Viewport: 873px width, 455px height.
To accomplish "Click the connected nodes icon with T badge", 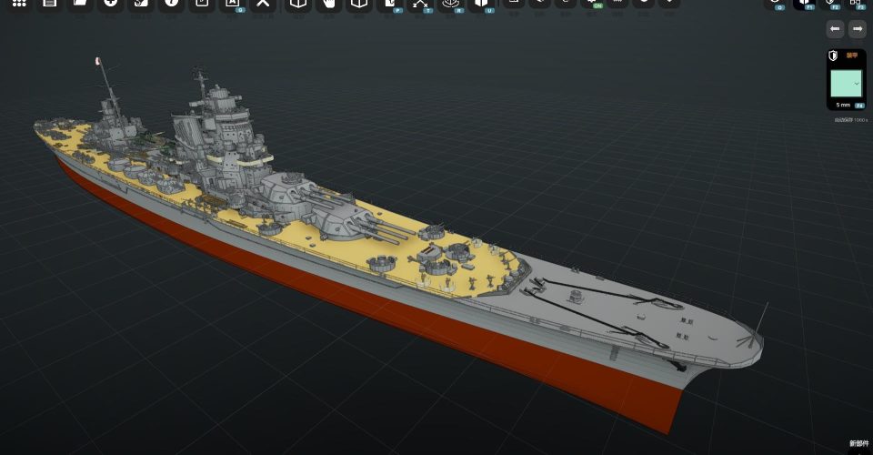I will 420,5.
